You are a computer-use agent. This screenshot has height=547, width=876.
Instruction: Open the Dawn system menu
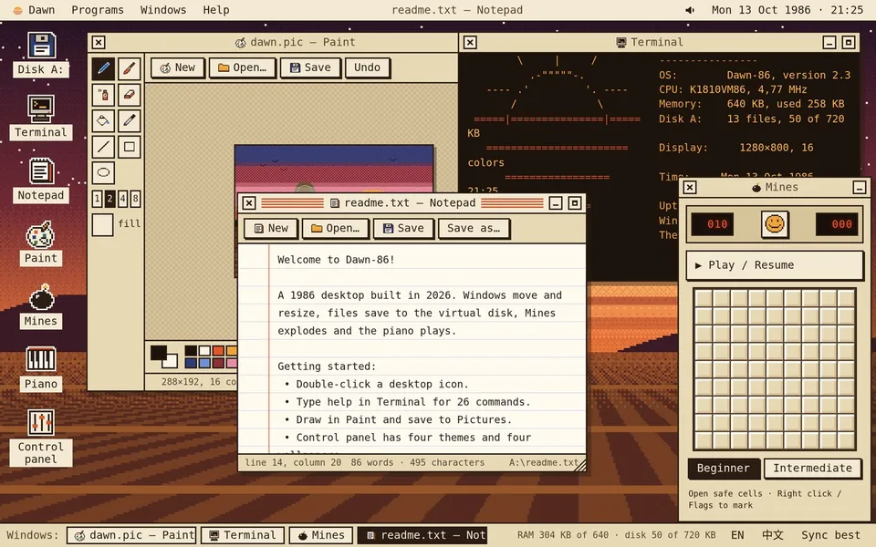34,10
